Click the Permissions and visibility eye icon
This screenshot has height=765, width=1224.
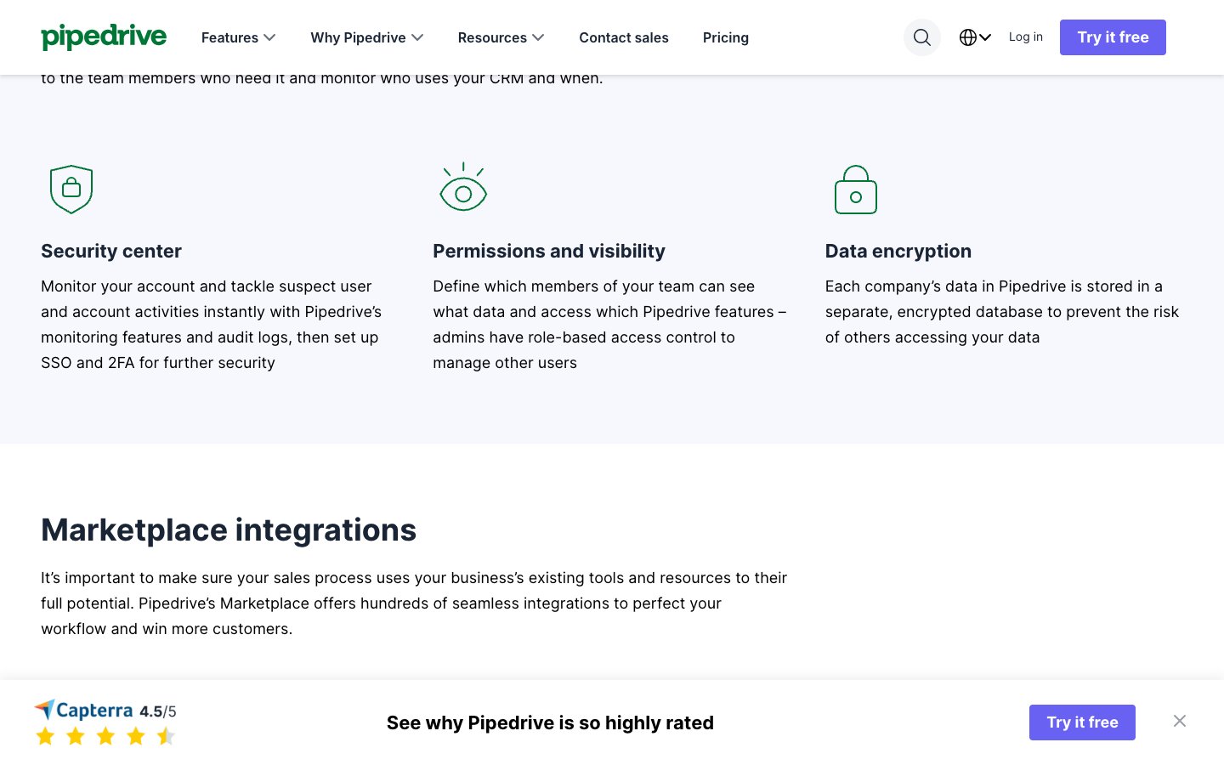pyautogui.click(x=463, y=189)
